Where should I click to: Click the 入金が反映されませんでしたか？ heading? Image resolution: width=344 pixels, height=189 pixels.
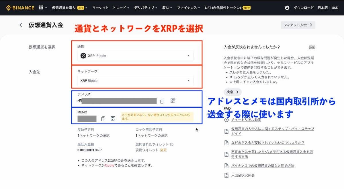252,47
